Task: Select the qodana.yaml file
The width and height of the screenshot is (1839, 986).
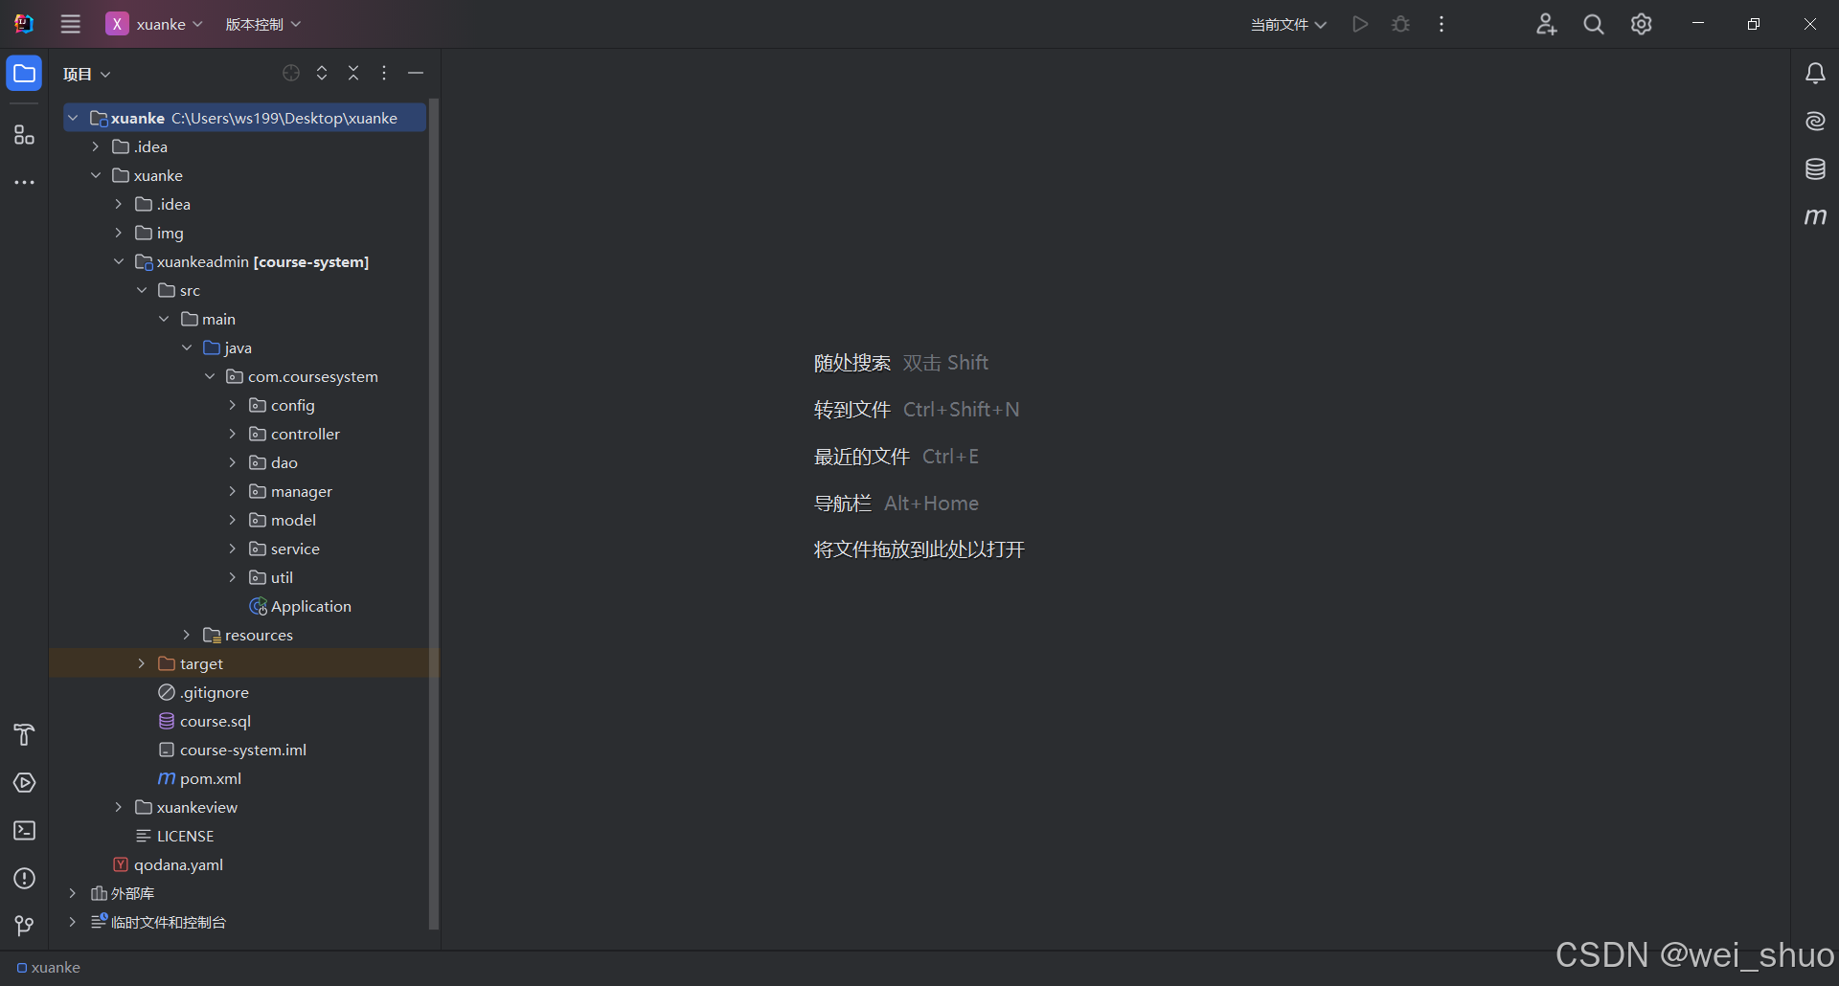Action: pos(169,864)
